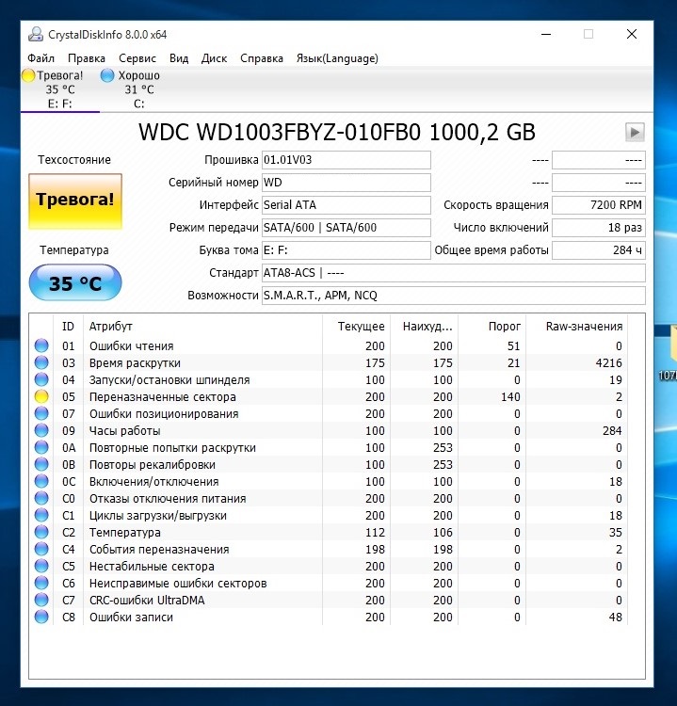Click status icon for Ошибки записи
Viewport: 677px width, 706px height.
click(x=41, y=617)
